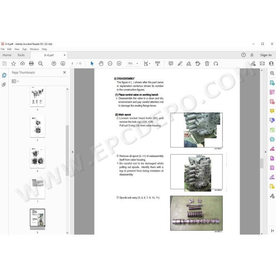Viewport: 276px width, 276px height.
Task: Select page 7 thumbnail
Action: (37, 188)
